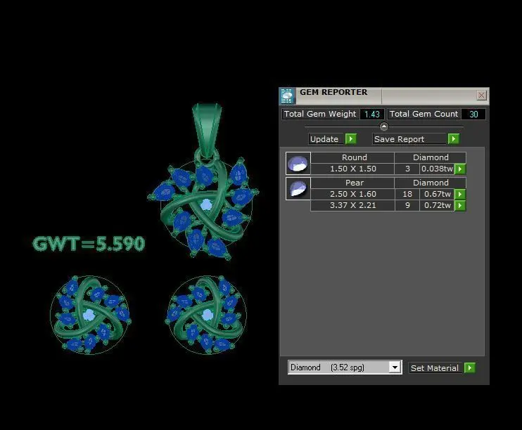Click the Diamond label in the Round row

431,157
